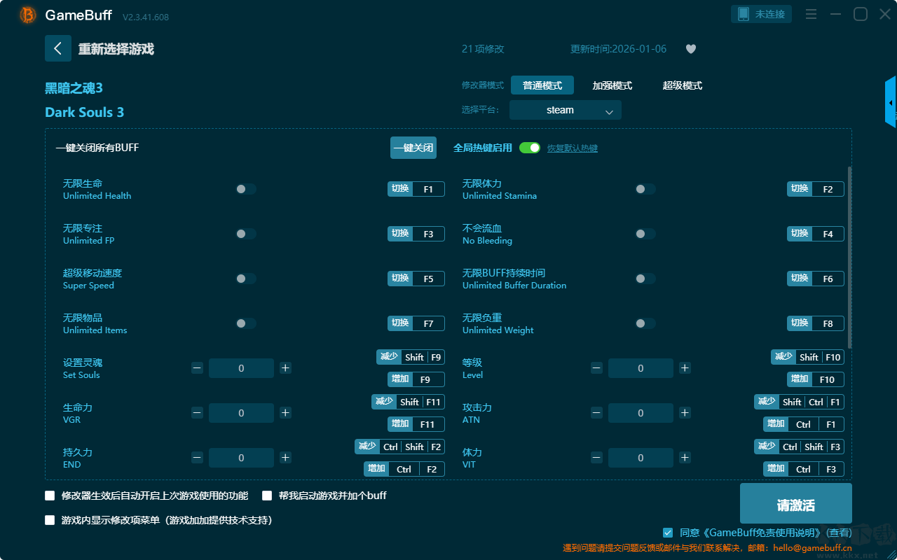Click the 体力 VIT value field
This screenshot has height=560, width=897.
pos(641,458)
